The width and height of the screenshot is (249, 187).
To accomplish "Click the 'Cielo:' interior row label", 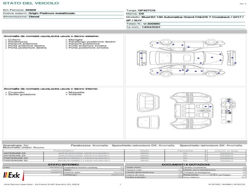I will coord(7,167).
